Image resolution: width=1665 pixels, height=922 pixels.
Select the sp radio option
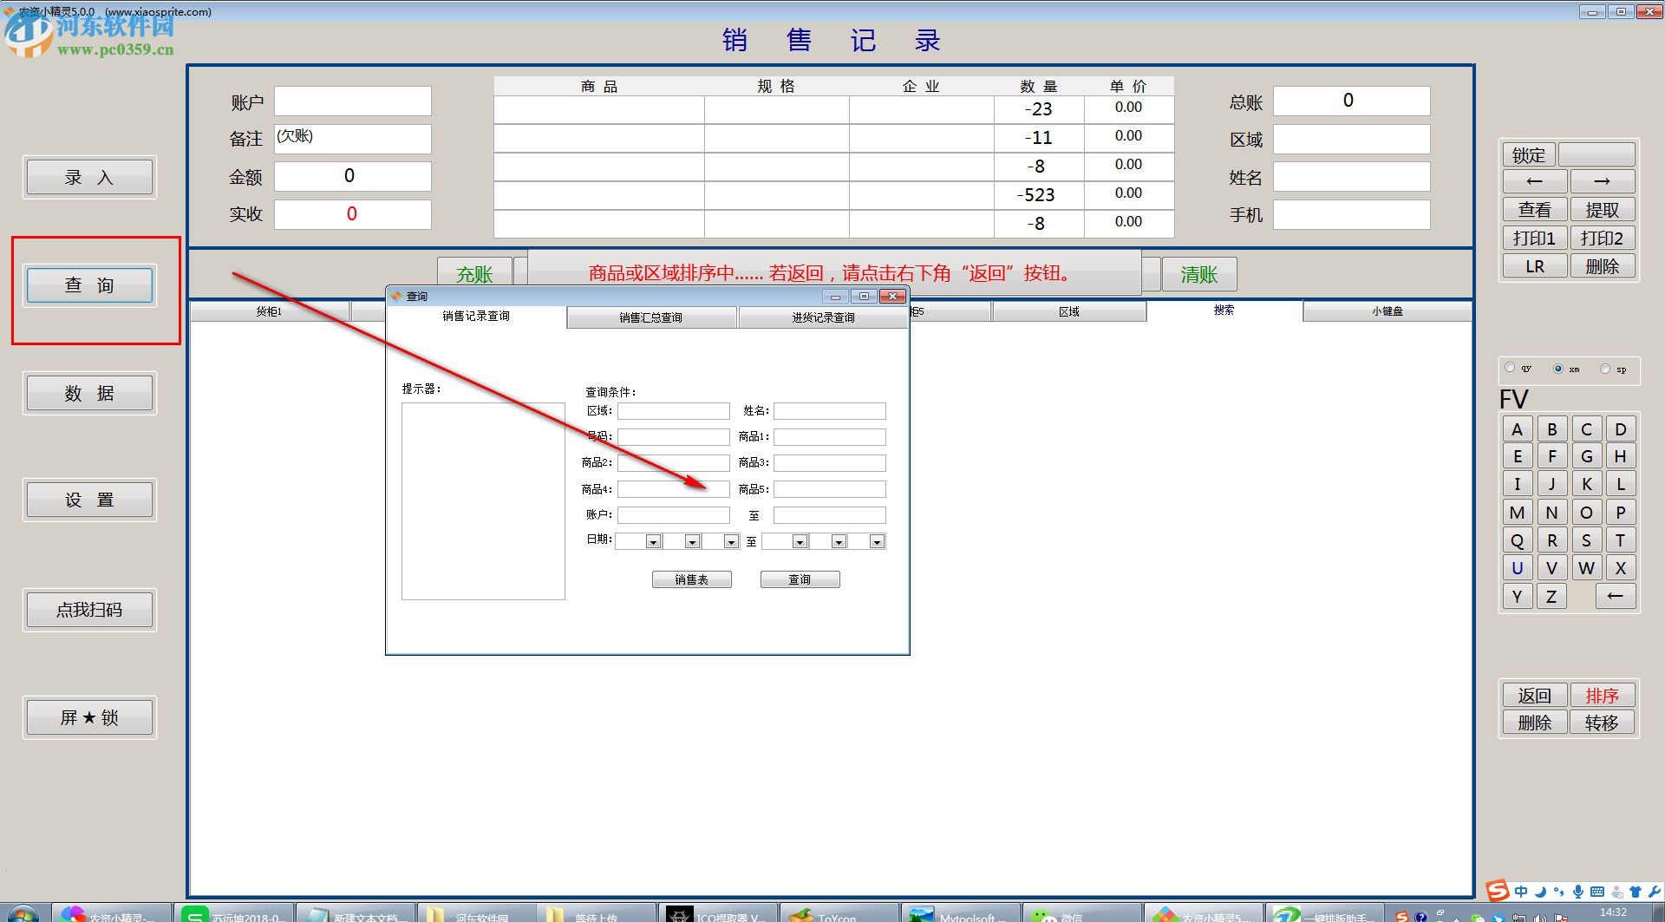click(1605, 369)
